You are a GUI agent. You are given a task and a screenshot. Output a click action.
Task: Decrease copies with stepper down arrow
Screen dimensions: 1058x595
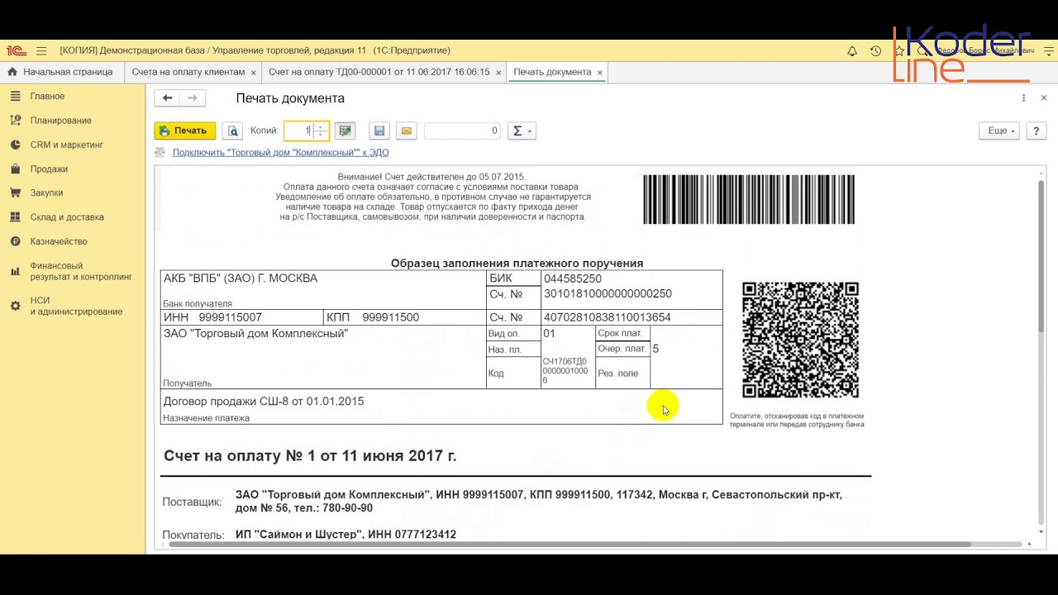click(321, 135)
